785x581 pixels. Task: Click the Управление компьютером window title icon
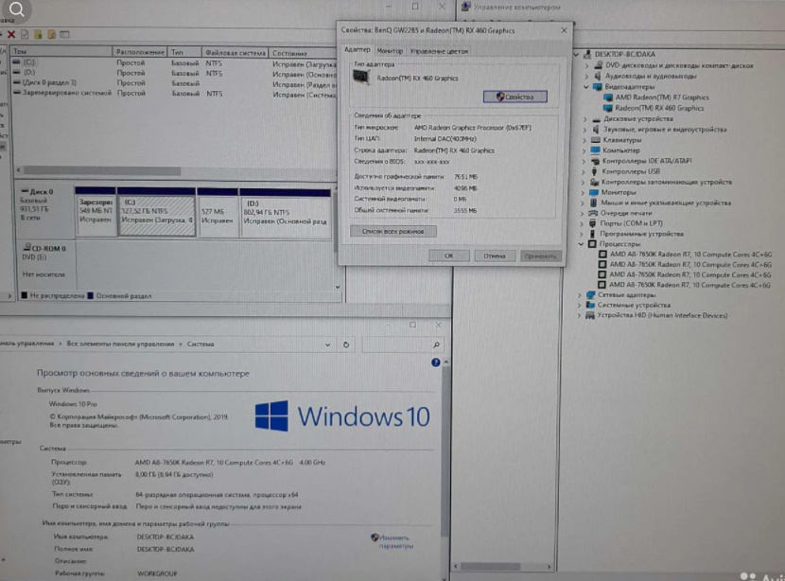click(x=466, y=7)
